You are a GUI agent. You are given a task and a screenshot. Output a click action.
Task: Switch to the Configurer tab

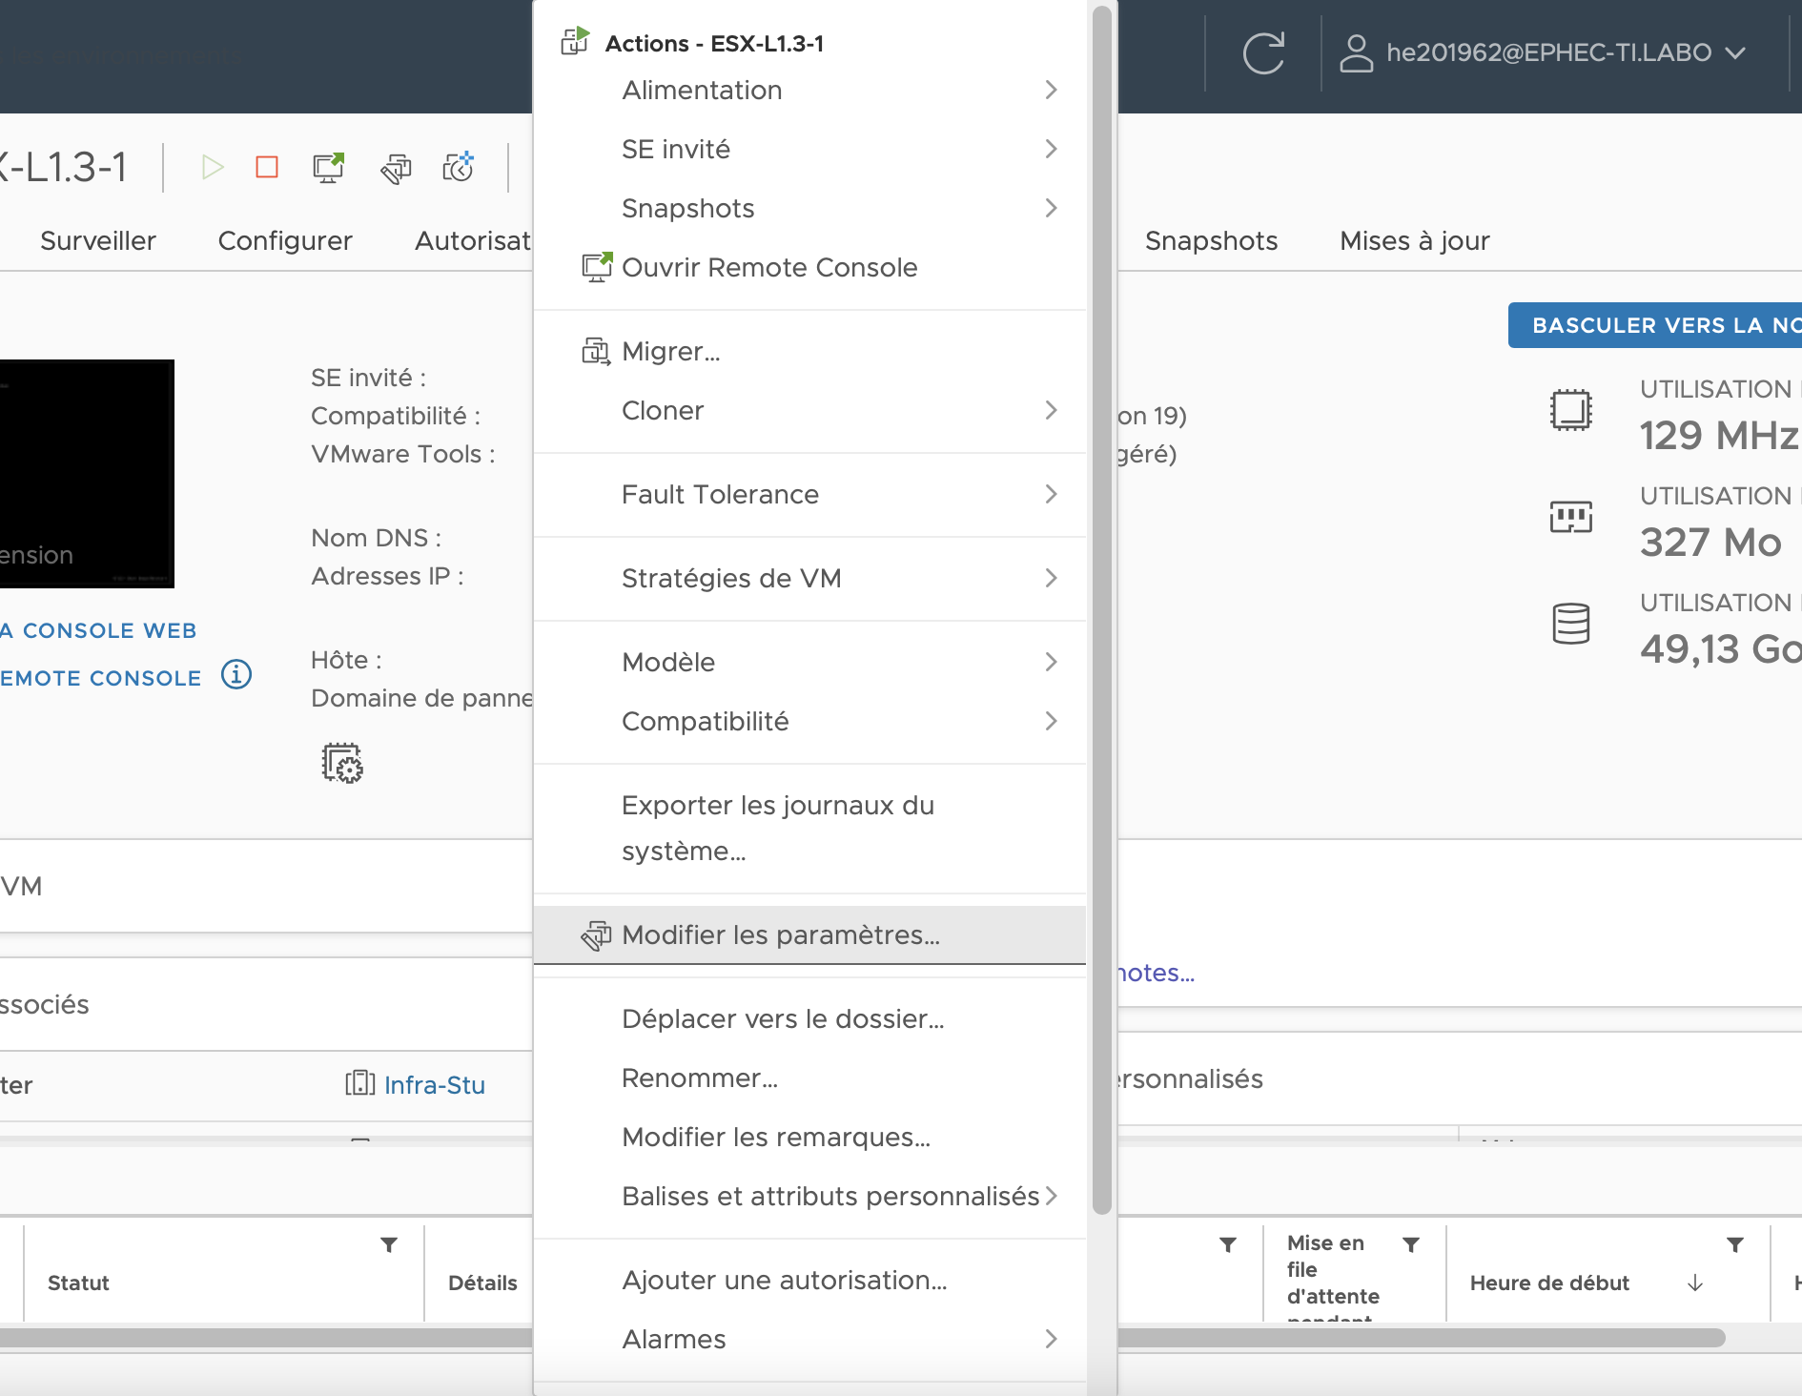285,240
